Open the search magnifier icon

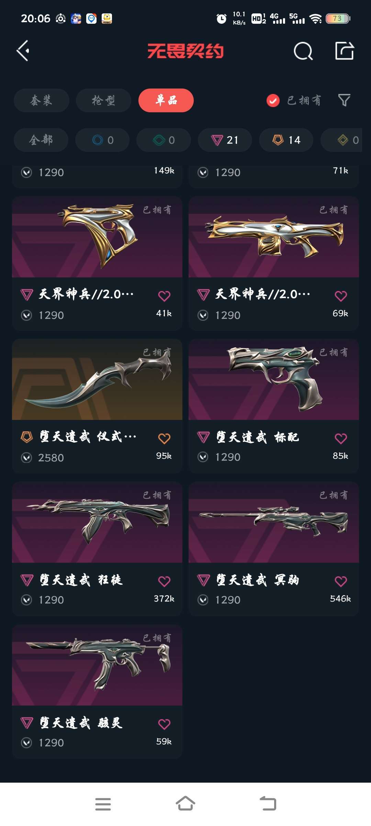click(303, 51)
